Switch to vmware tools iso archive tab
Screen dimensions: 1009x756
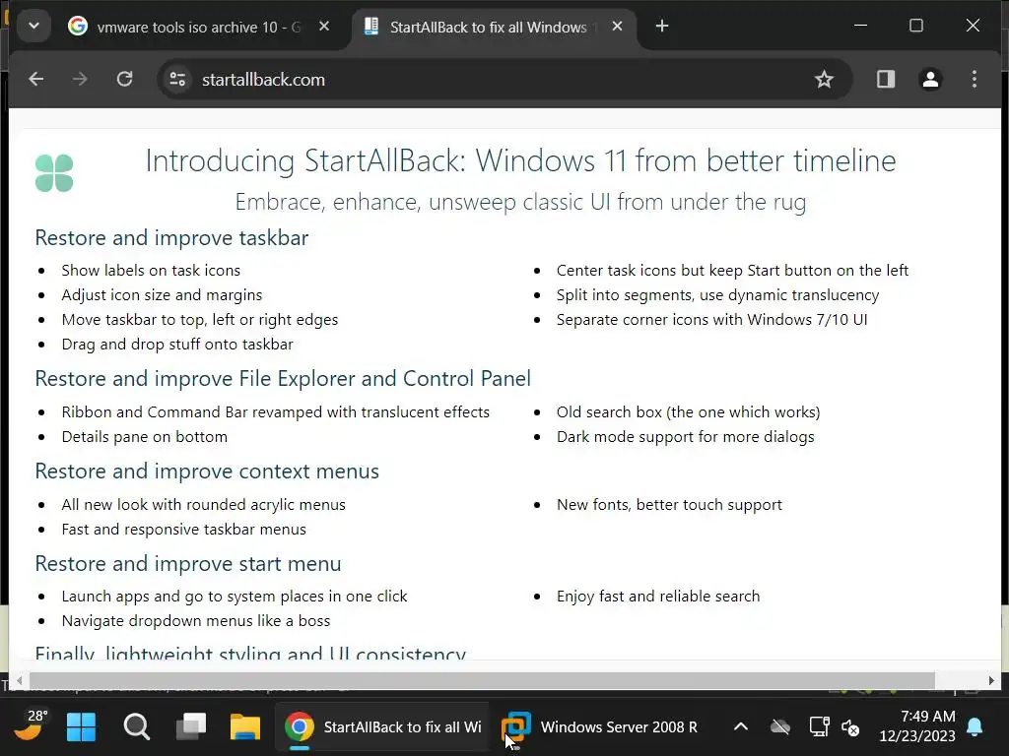tap(198, 27)
